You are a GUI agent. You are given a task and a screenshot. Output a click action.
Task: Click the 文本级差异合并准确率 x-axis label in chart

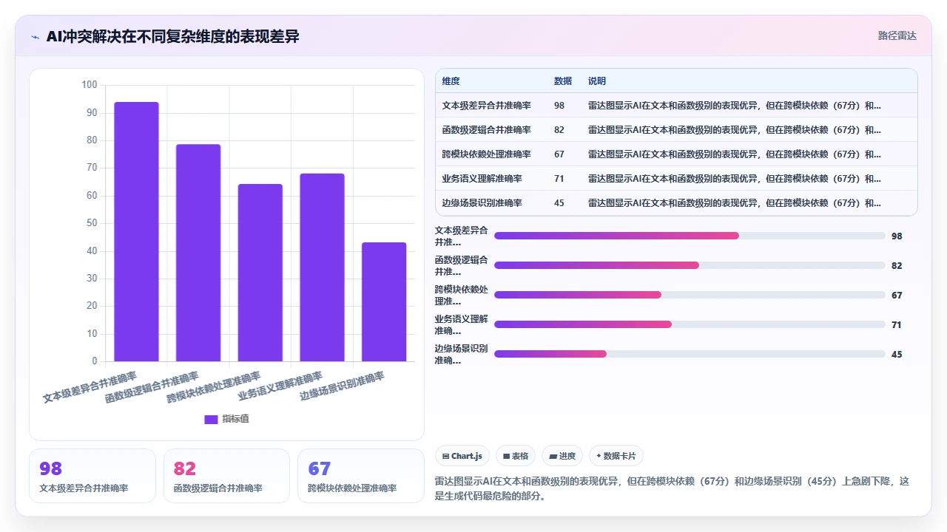point(90,386)
